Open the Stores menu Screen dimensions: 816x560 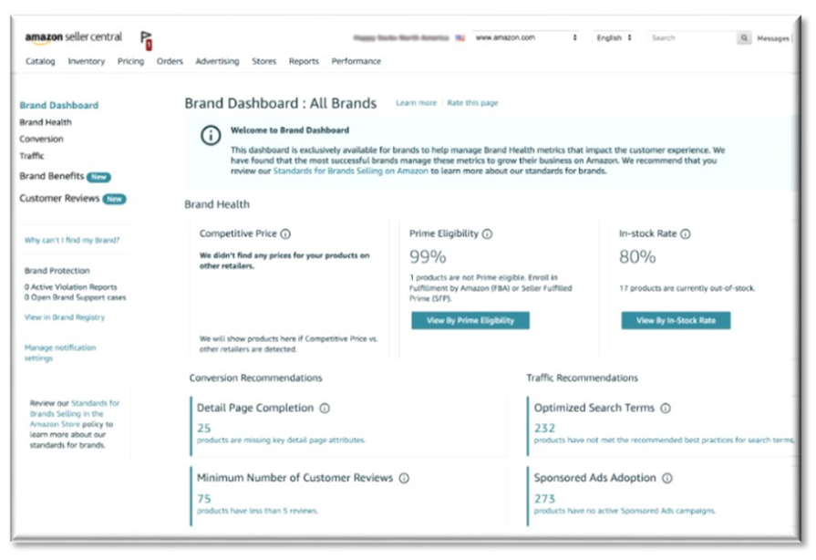(263, 61)
